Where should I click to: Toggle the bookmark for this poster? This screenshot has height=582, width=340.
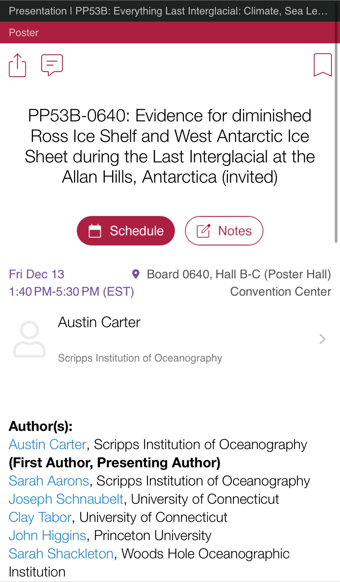click(x=323, y=65)
